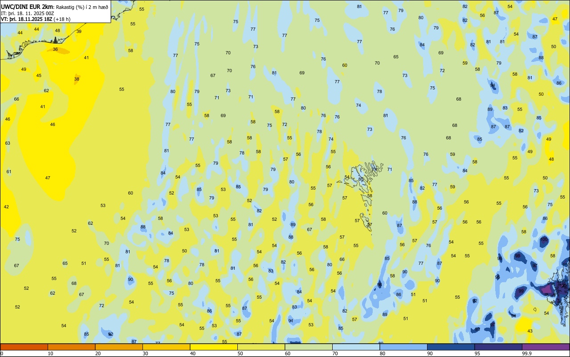Click the "IT: þri. 18. 11. 2025 00Z" line
570x357 pixels.
coord(28,13)
